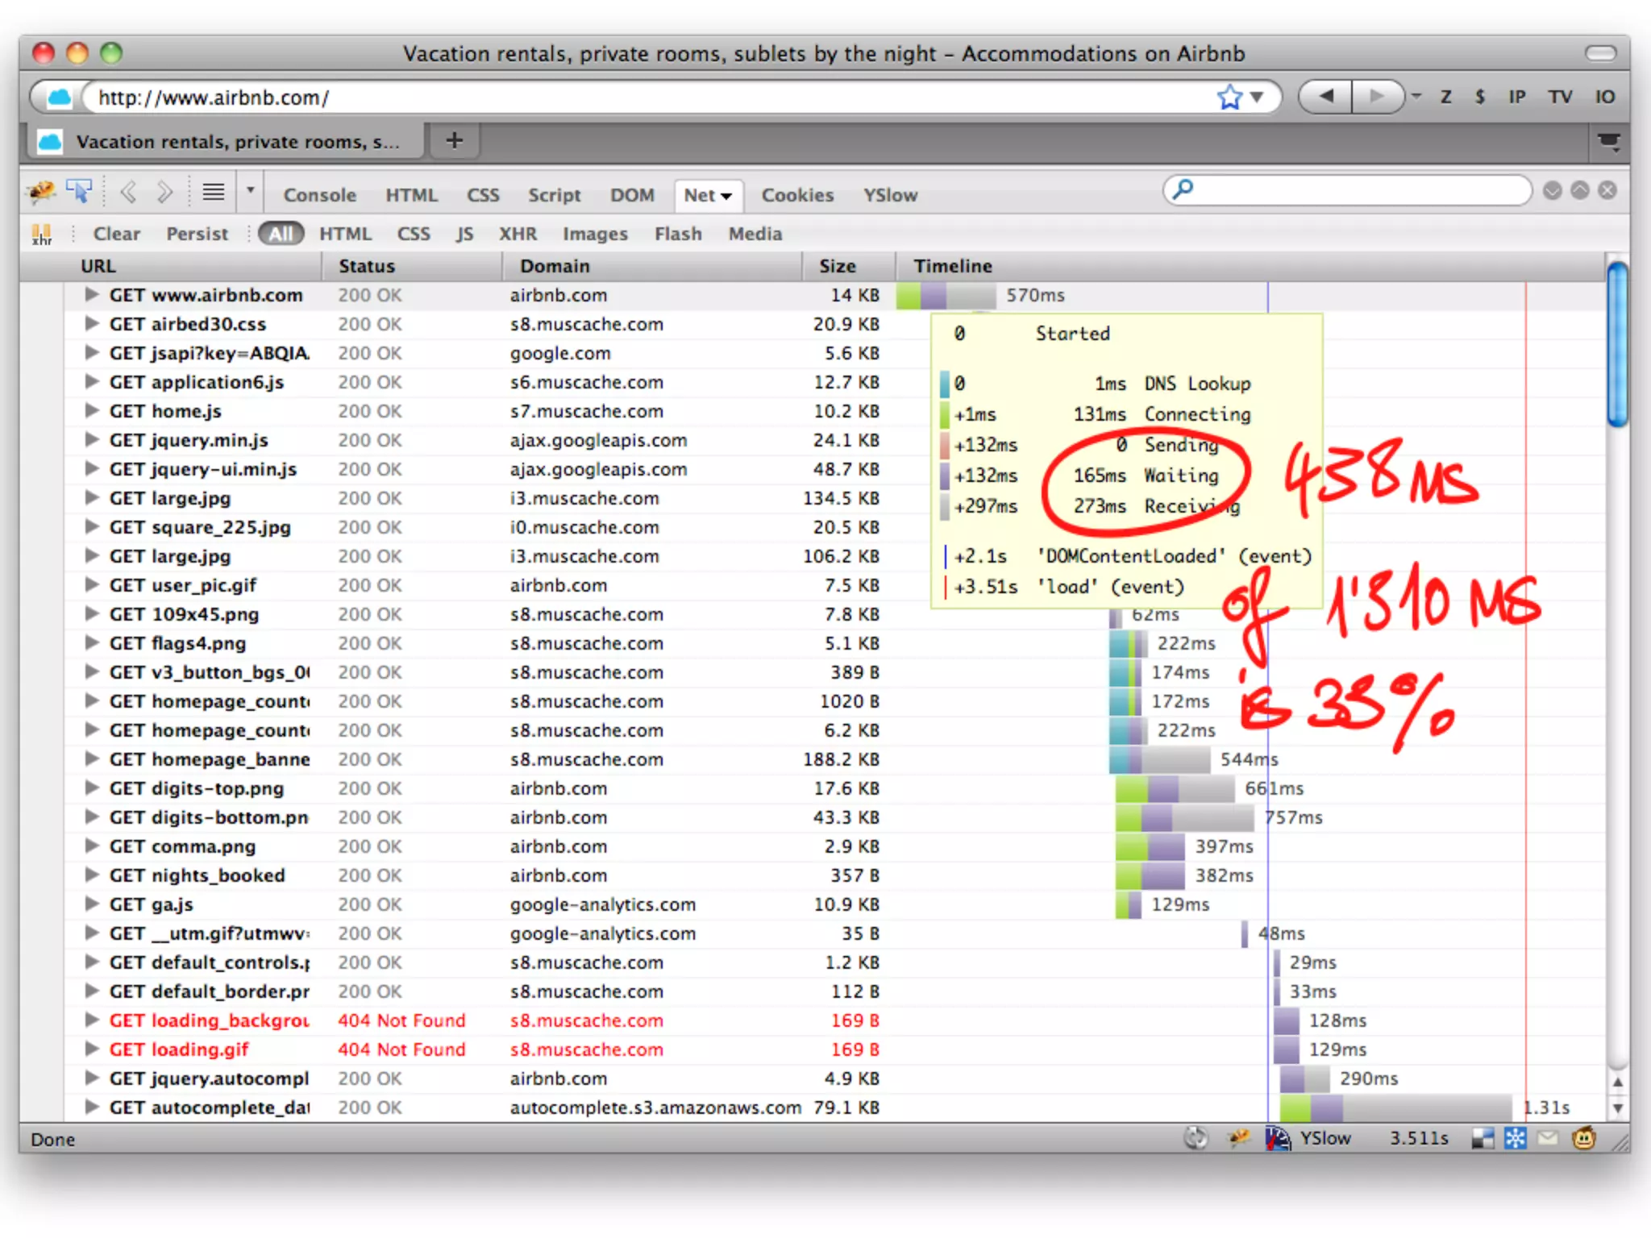Toggle the All filter in Net panel
This screenshot has width=1651, height=1238.
click(x=281, y=234)
